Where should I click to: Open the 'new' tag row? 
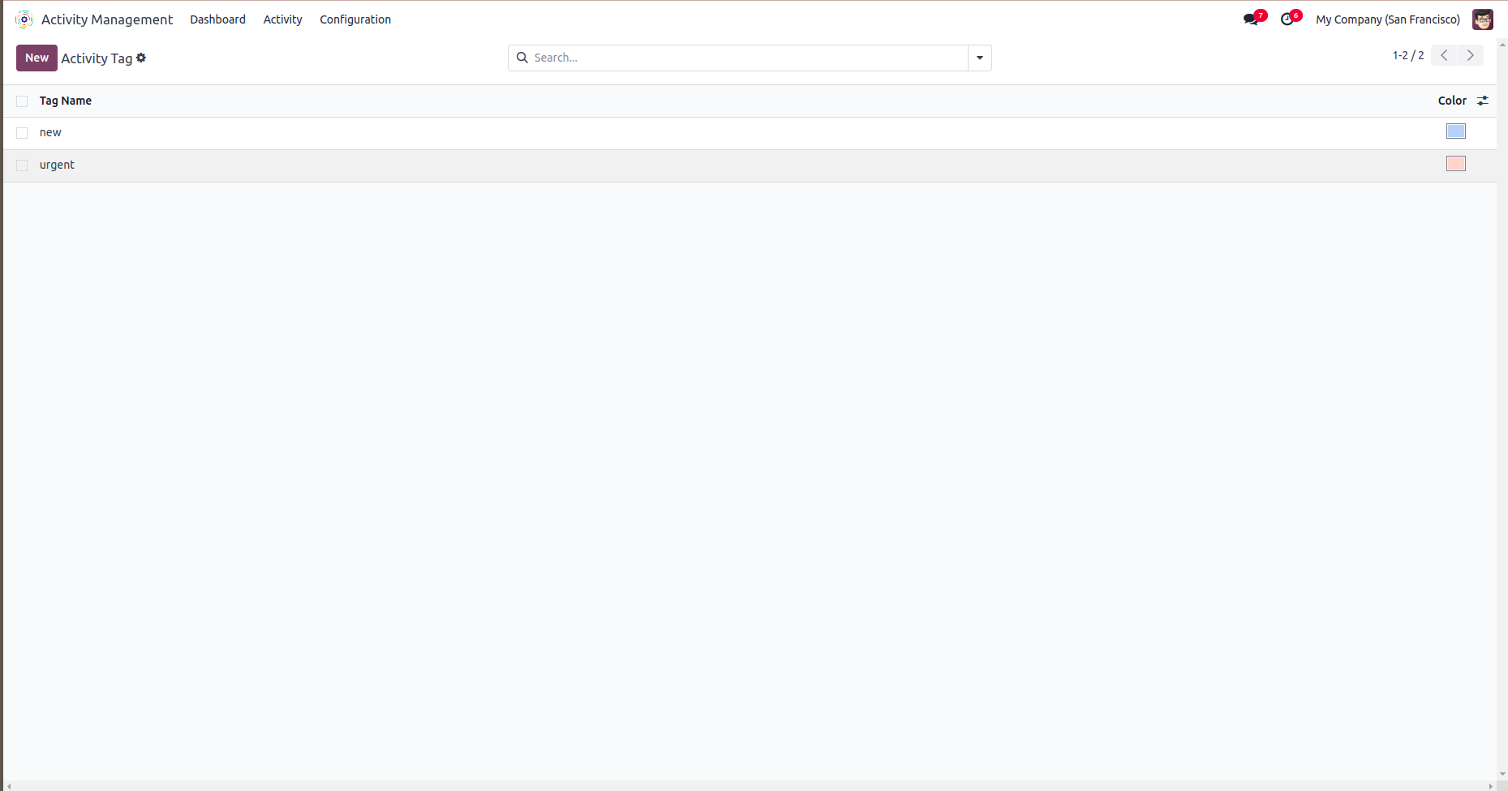tap(750, 133)
